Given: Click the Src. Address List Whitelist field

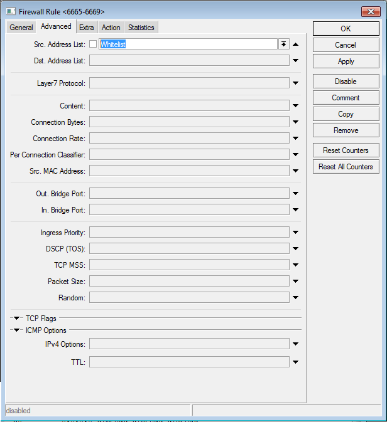Looking at the screenshot, I should point(188,44).
